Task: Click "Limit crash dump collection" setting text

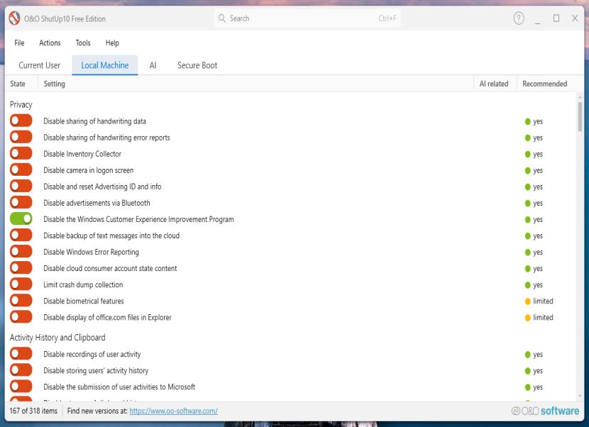Action: click(x=83, y=284)
